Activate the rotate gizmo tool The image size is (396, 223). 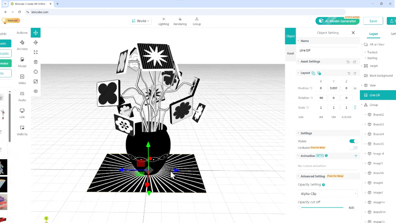click(x=35, y=43)
